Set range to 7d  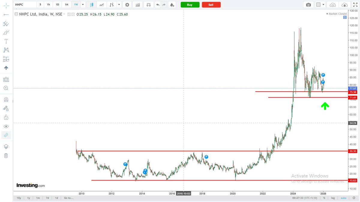pyautogui.click(x=47, y=198)
